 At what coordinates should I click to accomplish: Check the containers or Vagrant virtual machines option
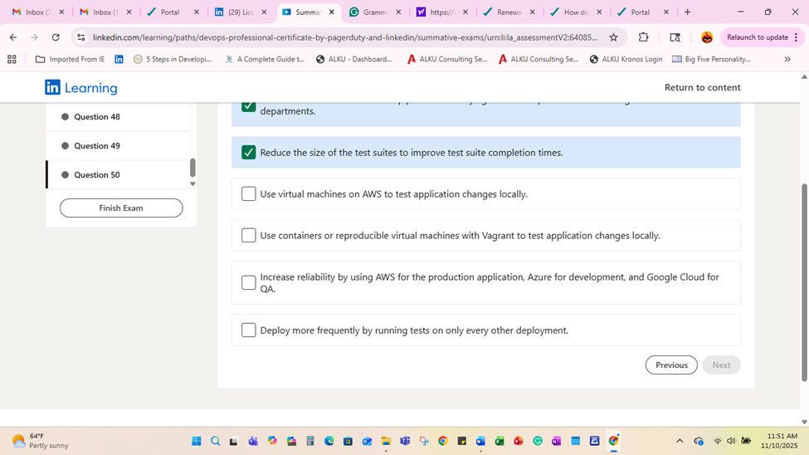click(x=249, y=235)
